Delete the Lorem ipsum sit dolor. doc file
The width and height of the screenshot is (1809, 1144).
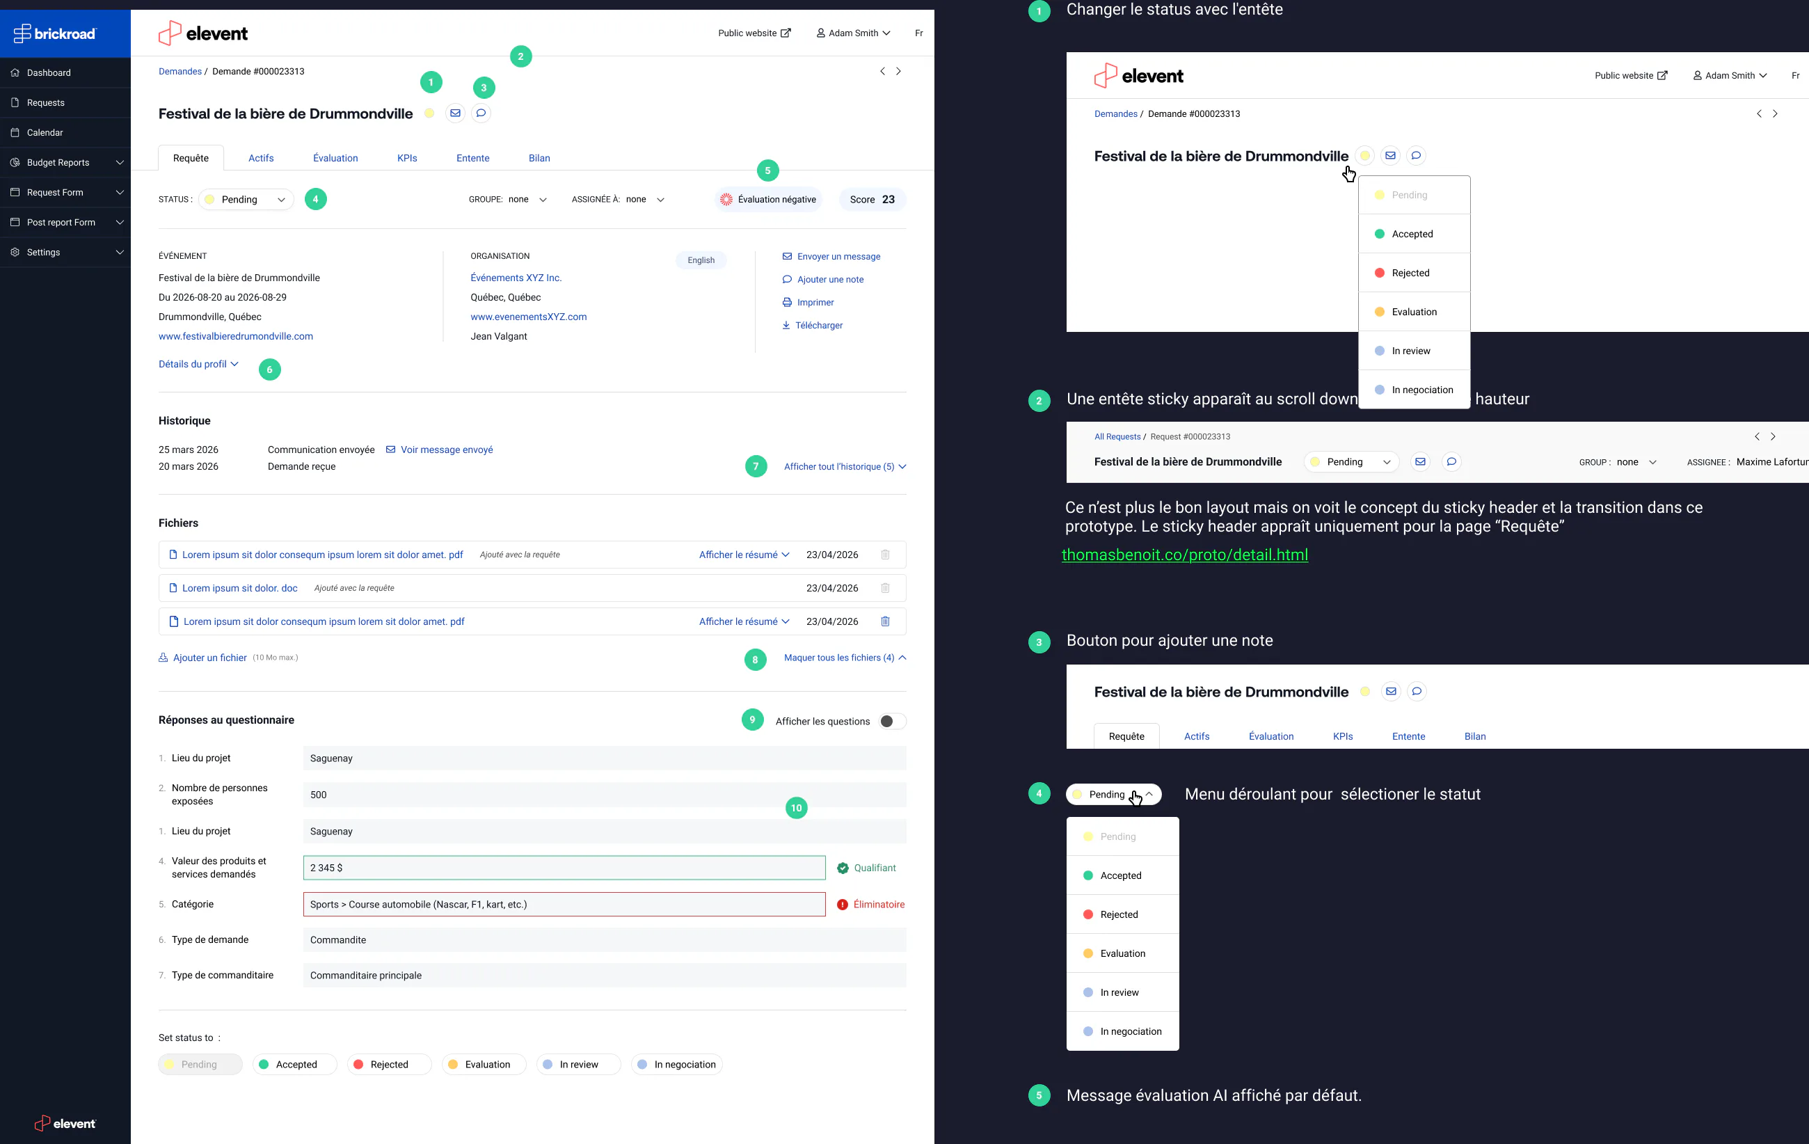[x=886, y=588]
